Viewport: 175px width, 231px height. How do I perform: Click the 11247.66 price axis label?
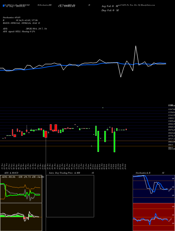pos(171,109)
